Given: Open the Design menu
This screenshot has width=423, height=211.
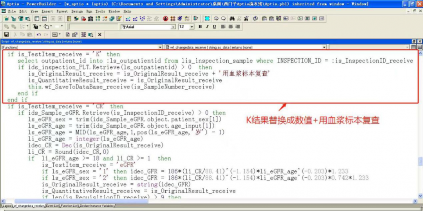Looking at the screenshot, I should [x=77, y=11].
